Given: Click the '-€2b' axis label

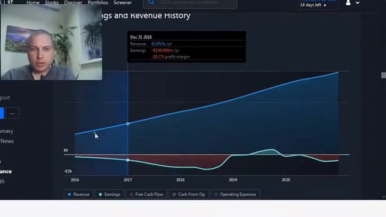Looking at the screenshot, I should [68, 171].
